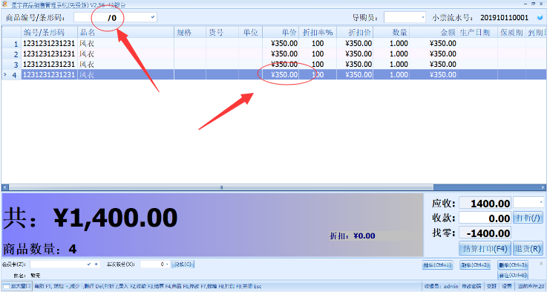Click the row indicator arrow of row 4
550x292 pixels.
click(x=4, y=74)
